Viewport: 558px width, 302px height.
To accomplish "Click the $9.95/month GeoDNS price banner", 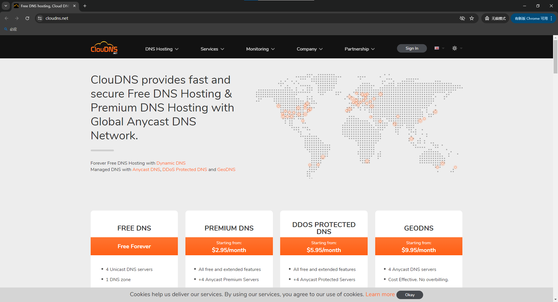I will click(419, 246).
